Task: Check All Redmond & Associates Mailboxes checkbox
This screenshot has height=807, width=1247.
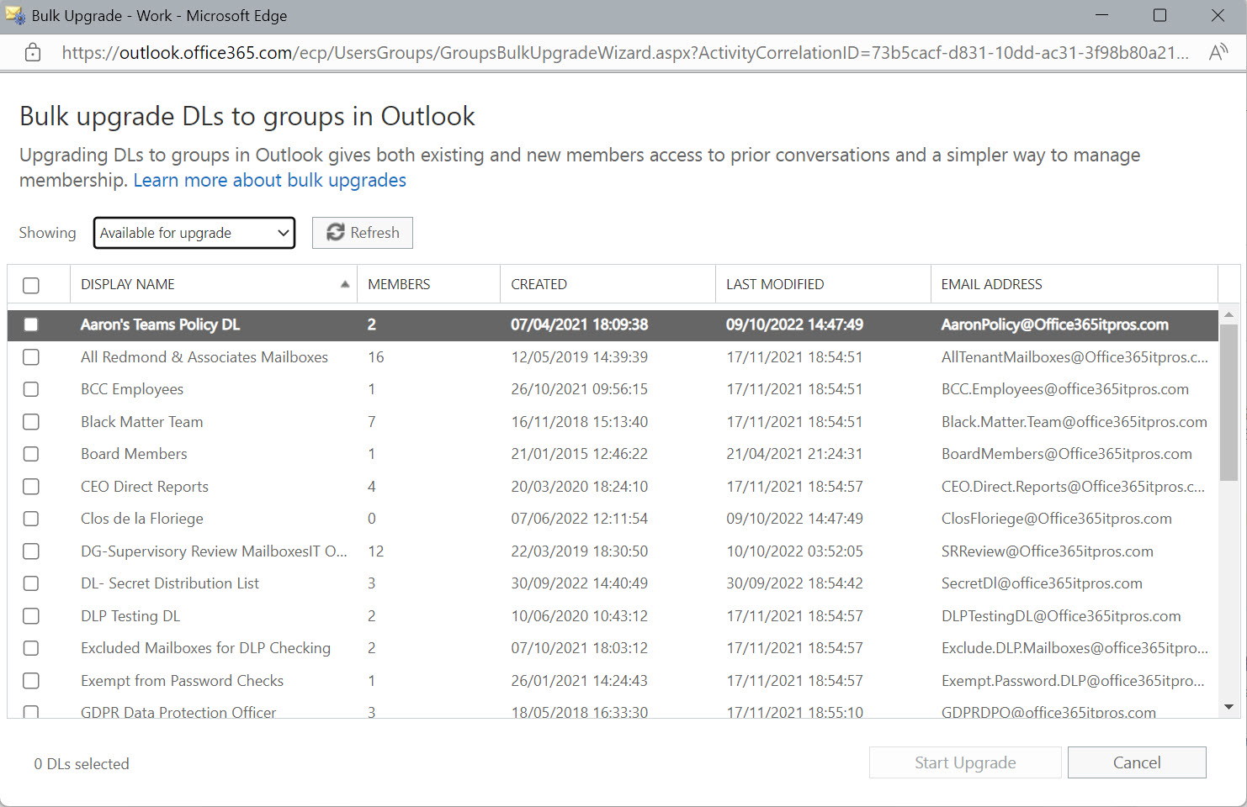Action: coord(31,357)
